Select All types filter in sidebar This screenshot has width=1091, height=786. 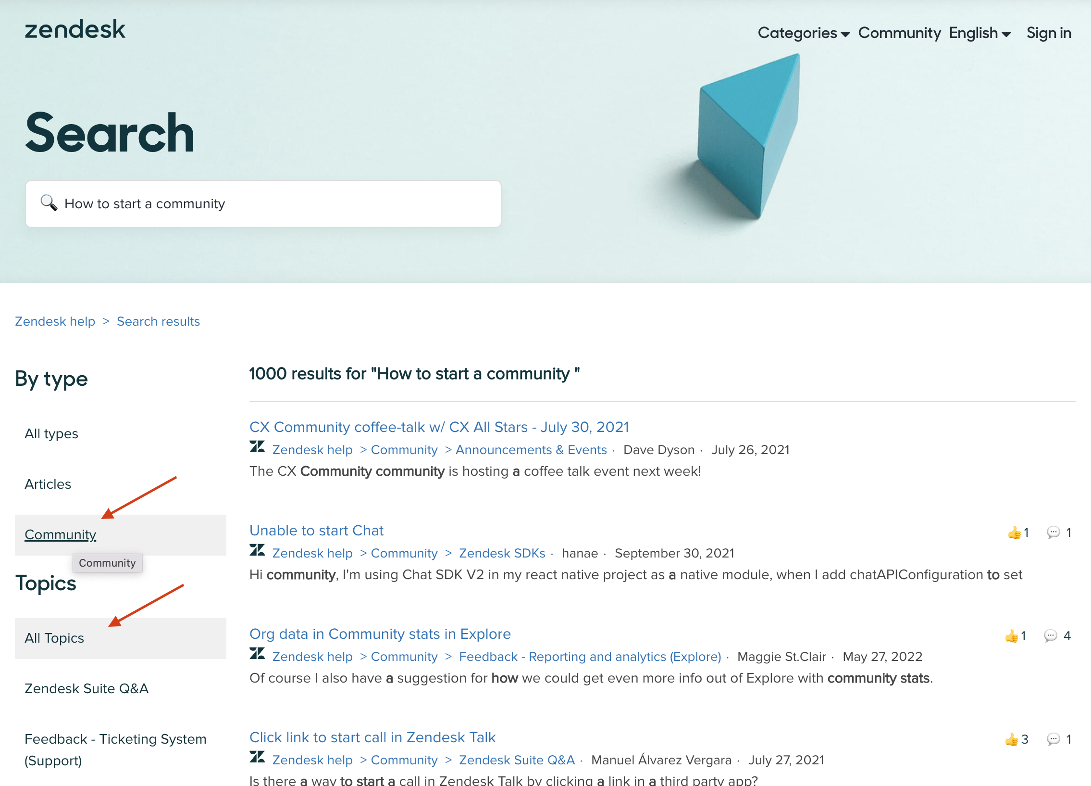52,434
